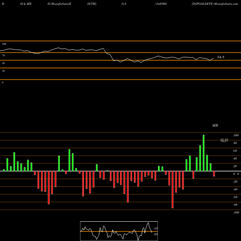This screenshot has height=241, width=241.
Task: Click the 'SI & MR' header label
Action: click(26, 4)
